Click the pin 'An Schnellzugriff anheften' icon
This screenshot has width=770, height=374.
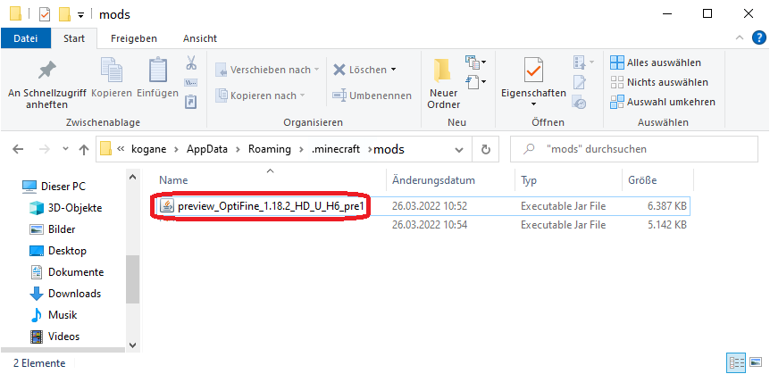pos(46,71)
